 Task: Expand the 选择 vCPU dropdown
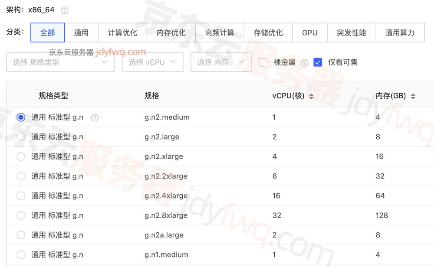tap(152, 62)
